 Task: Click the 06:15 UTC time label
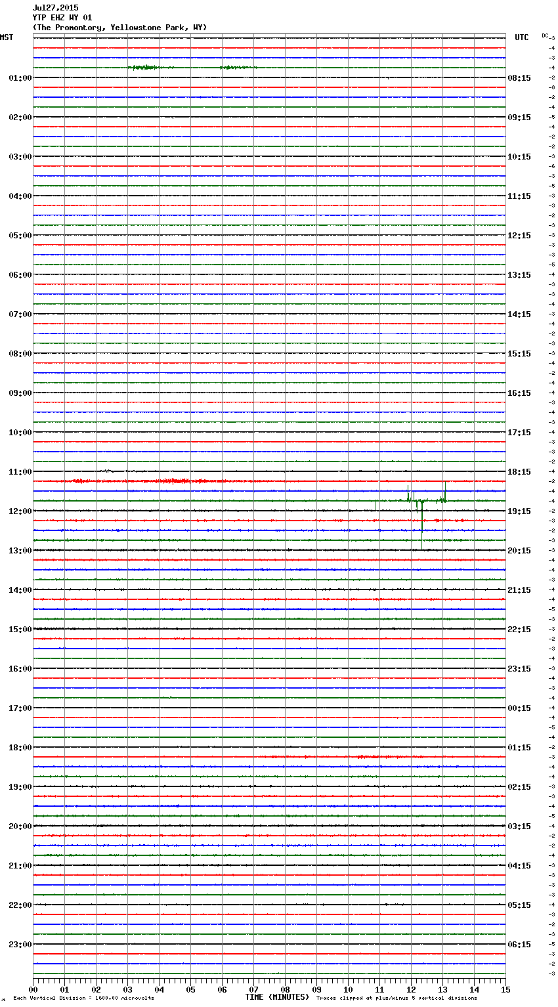click(519, 945)
